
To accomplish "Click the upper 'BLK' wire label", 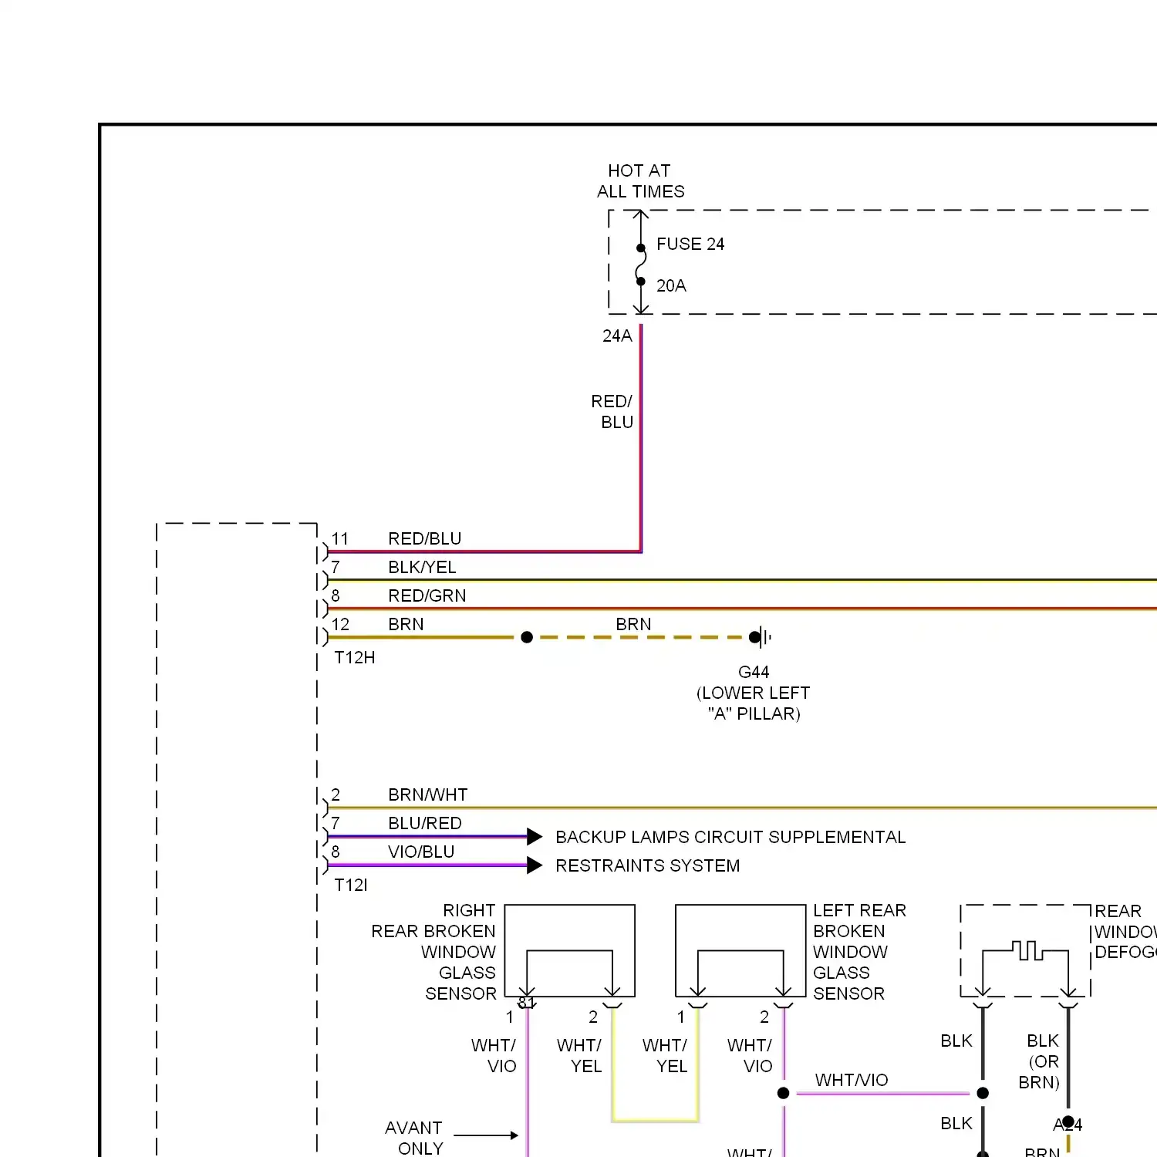I will [x=956, y=1041].
